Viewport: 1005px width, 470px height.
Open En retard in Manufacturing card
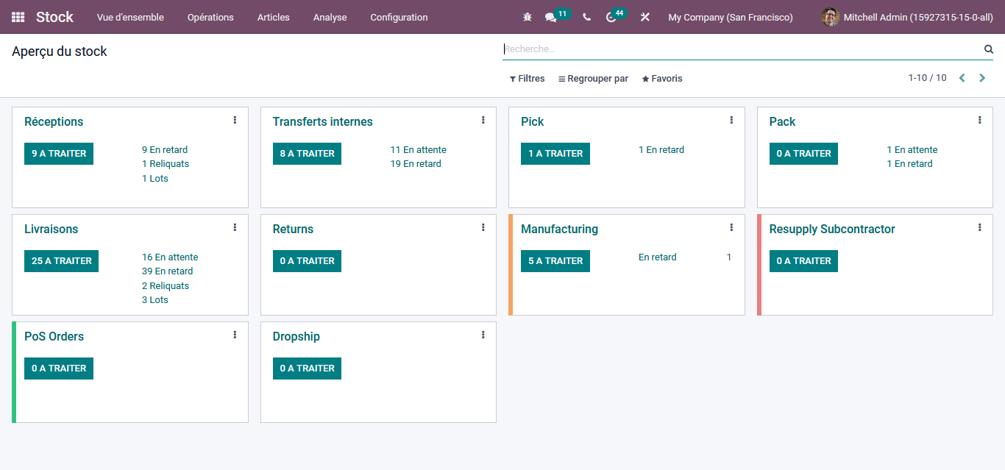pos(658,257)
